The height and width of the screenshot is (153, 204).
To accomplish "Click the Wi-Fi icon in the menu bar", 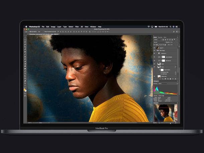I will coord(148,26).
